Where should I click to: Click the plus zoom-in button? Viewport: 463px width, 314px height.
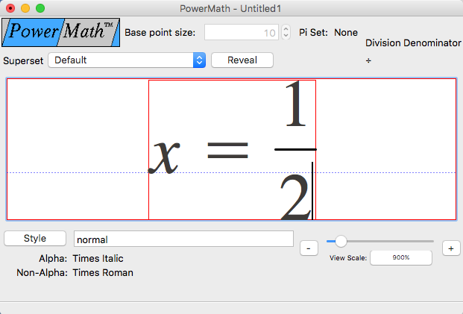(451, 248)
